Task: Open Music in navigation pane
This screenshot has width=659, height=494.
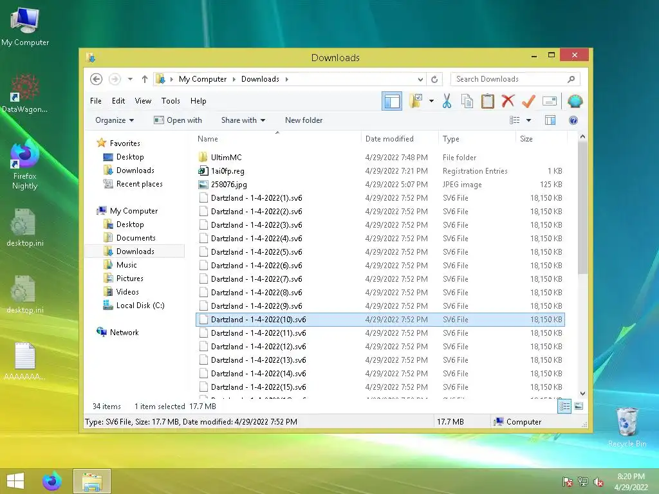Action: (126, 264)
